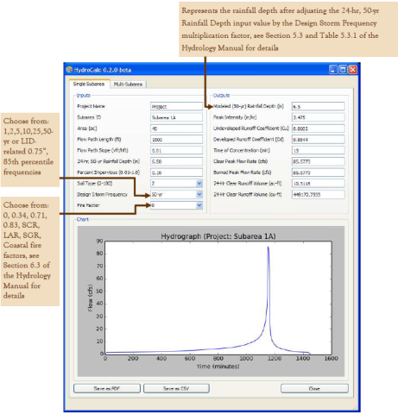This screenshot has height=414, width=398.
Task: Click the Burned Peak Flow Rate output field
Action: coord(318,172)
